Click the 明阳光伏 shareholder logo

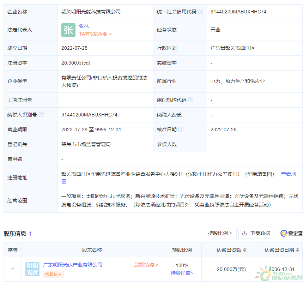32,269
